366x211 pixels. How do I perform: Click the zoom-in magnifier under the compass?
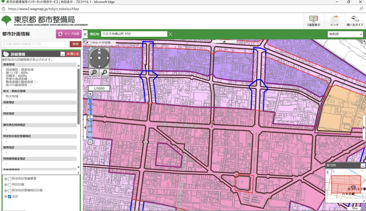point(94,72)
